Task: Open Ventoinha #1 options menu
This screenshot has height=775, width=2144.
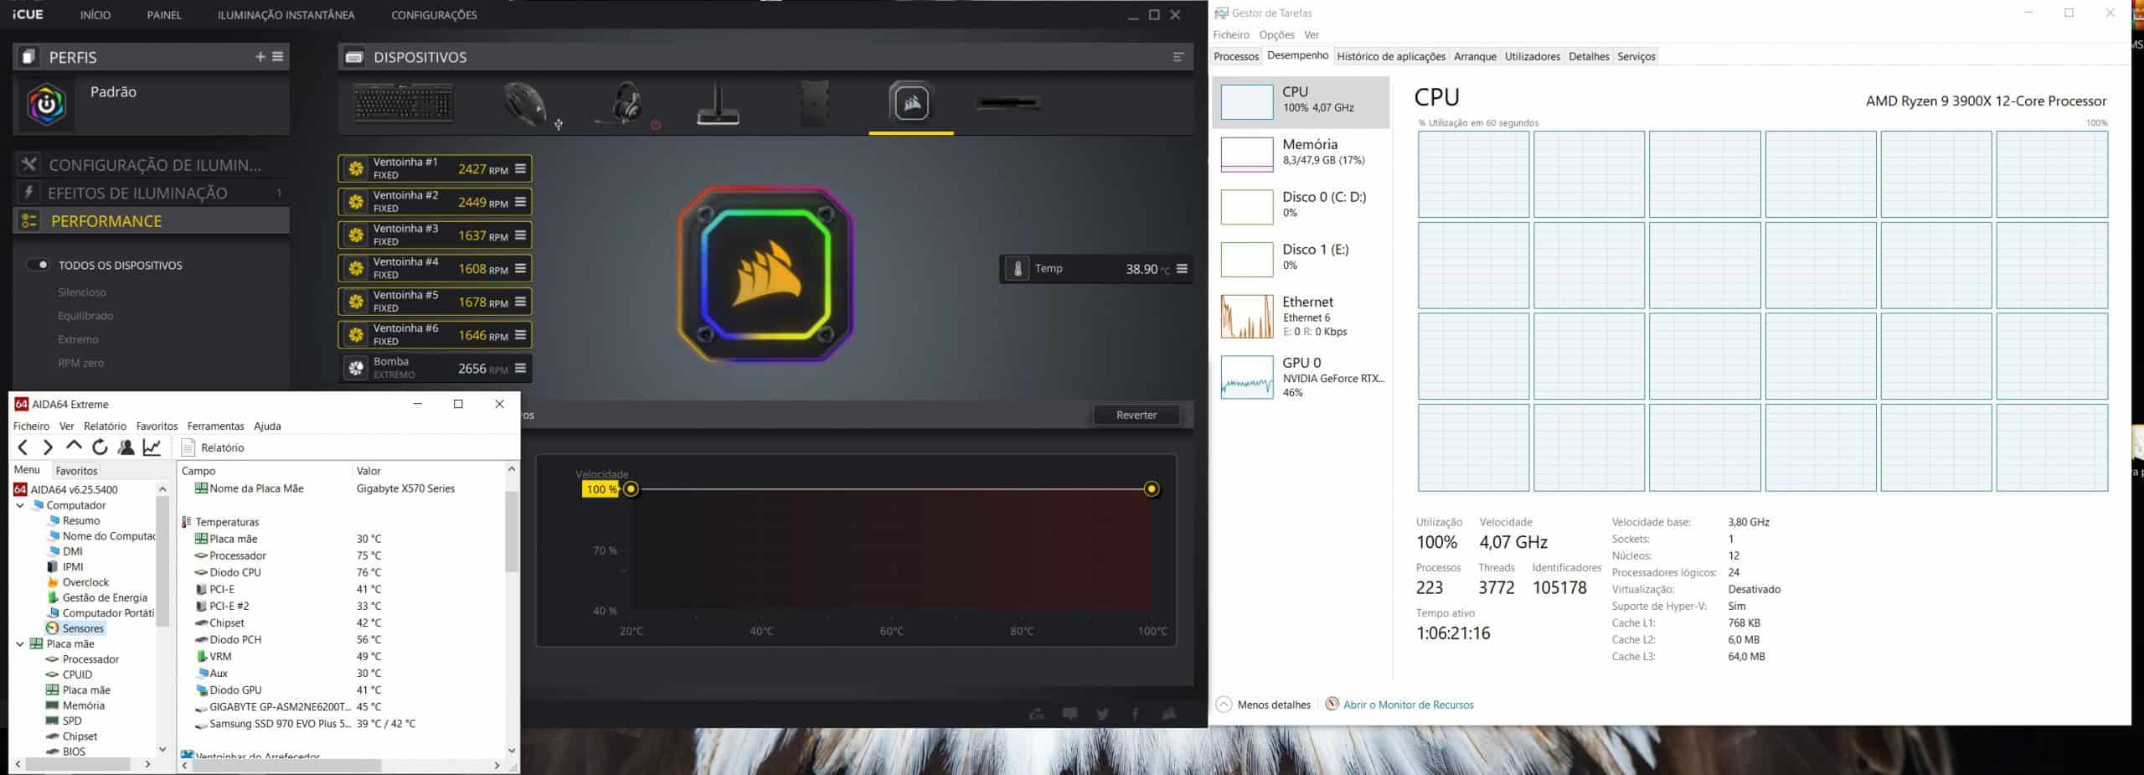Action: [x=520, y=168]
